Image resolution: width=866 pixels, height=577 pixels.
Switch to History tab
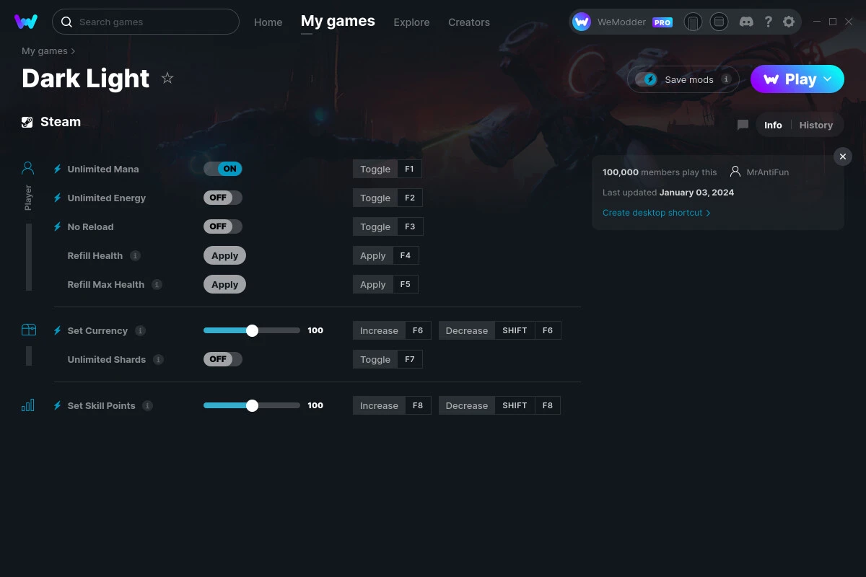click(x=816, y=125)
